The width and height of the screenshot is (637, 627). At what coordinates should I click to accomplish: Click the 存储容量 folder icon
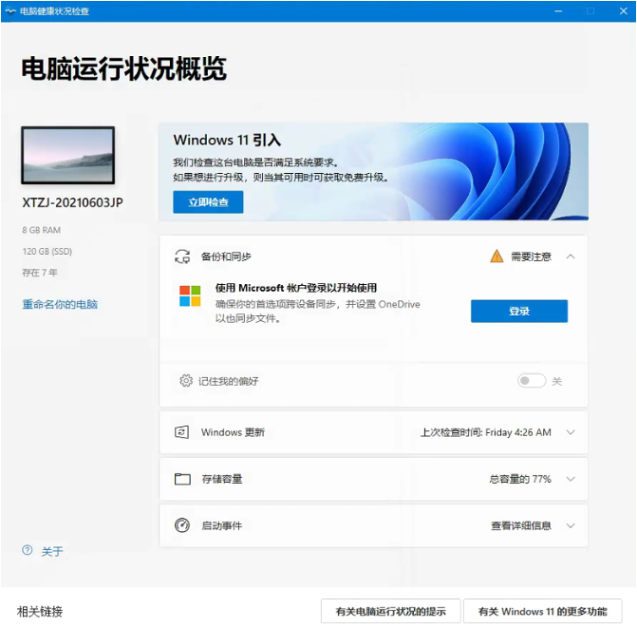[x=182, y=479]
